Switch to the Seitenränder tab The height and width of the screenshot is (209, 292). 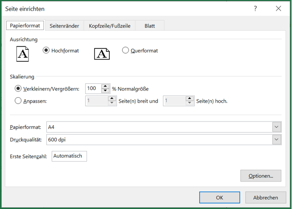click(x=64, y=26)
